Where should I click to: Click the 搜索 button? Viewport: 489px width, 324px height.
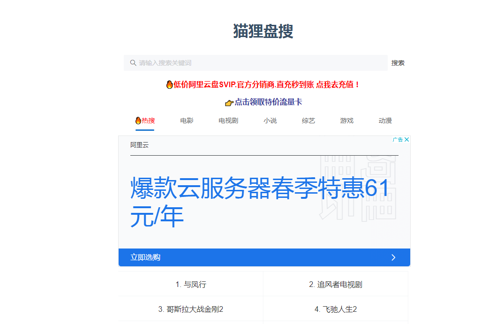pos(398,63)
